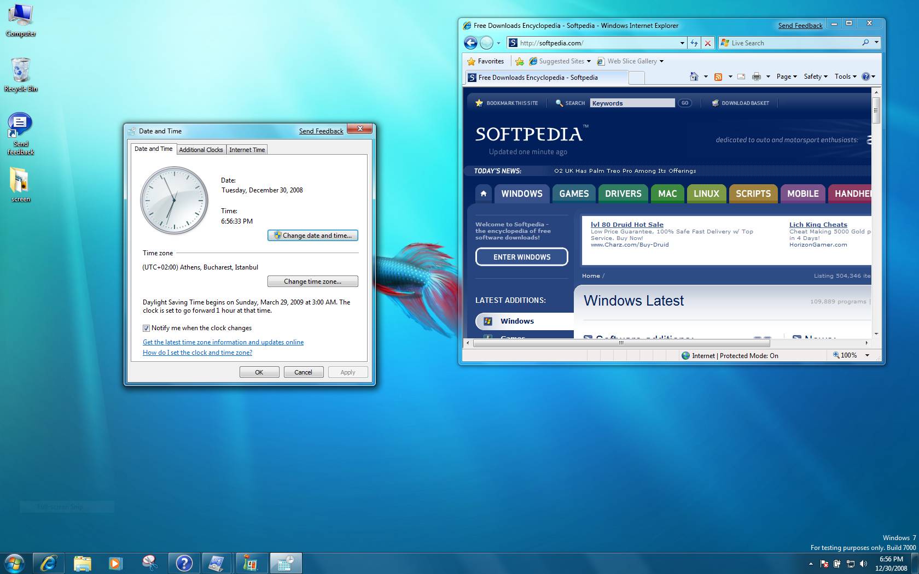This screenshot has width=919, height=574.
Task: Click the Stop loading red X icon
Action: coord(708,43)
